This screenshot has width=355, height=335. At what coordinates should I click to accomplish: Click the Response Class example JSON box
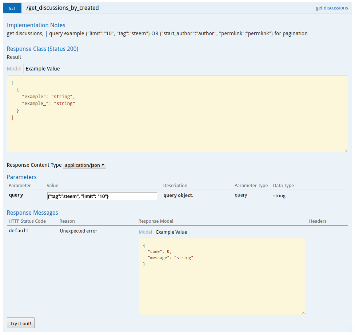177,114
